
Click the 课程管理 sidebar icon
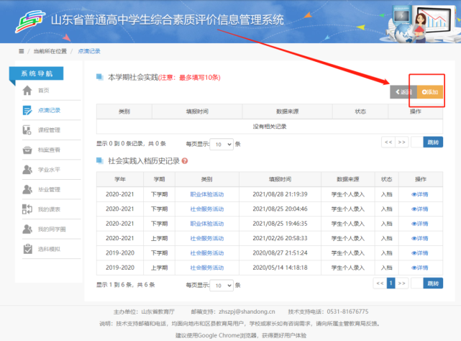27,129
